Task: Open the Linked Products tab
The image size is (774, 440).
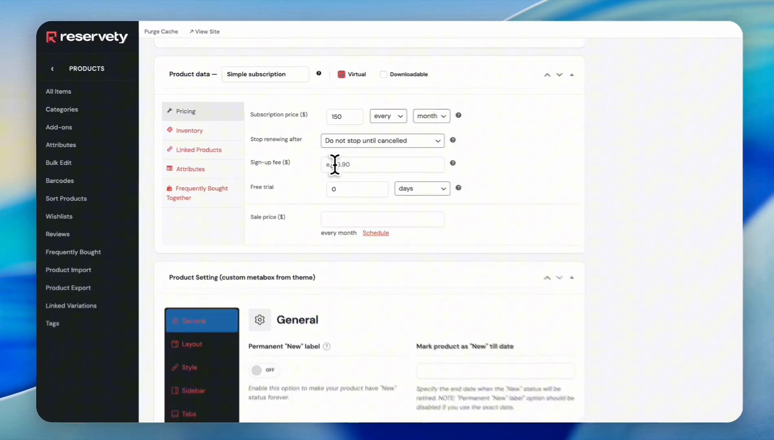Action: [198, 150]
